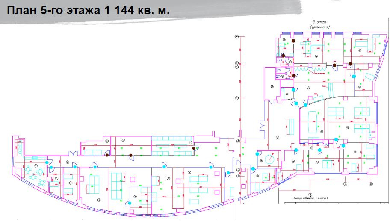390x221 pixels.
Task: Click the dark dot below room 10
Action: 131,155
